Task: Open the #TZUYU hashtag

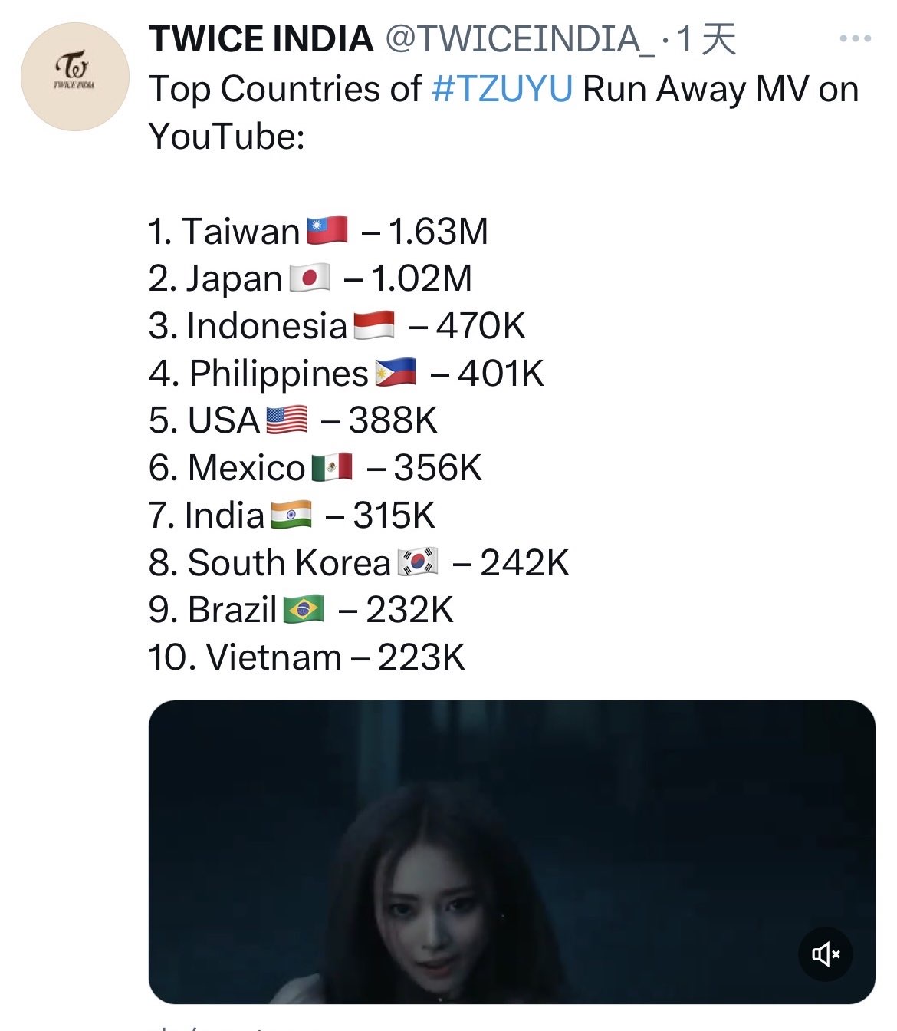Action: (502, 89)
